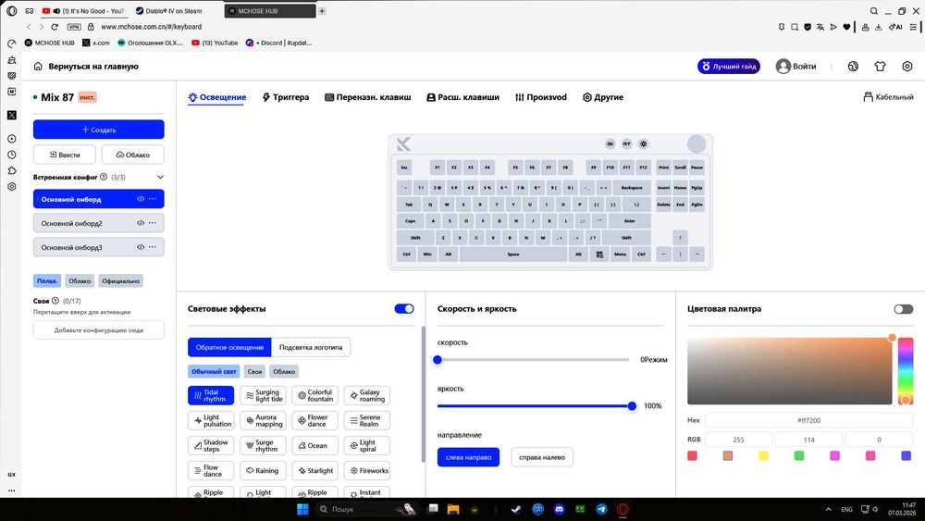Select the Surging light tide effect

click(x=263, y=395)
